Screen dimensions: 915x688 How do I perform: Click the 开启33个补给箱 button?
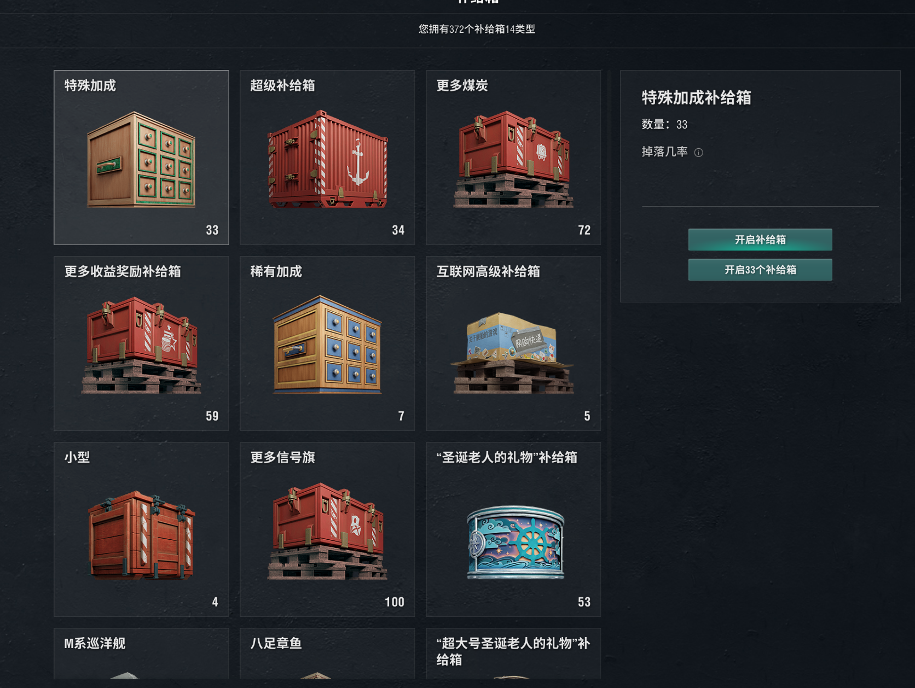pyautogui.click(x=760, y=270)
